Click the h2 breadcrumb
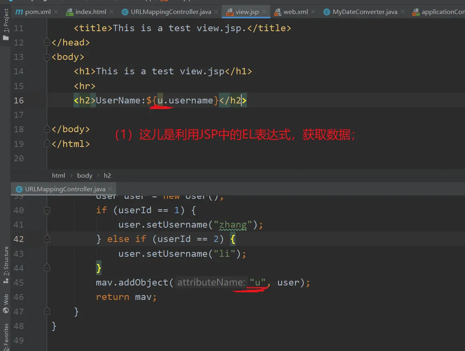The height and width of the screenshot is (351, 465). [107, 176]
